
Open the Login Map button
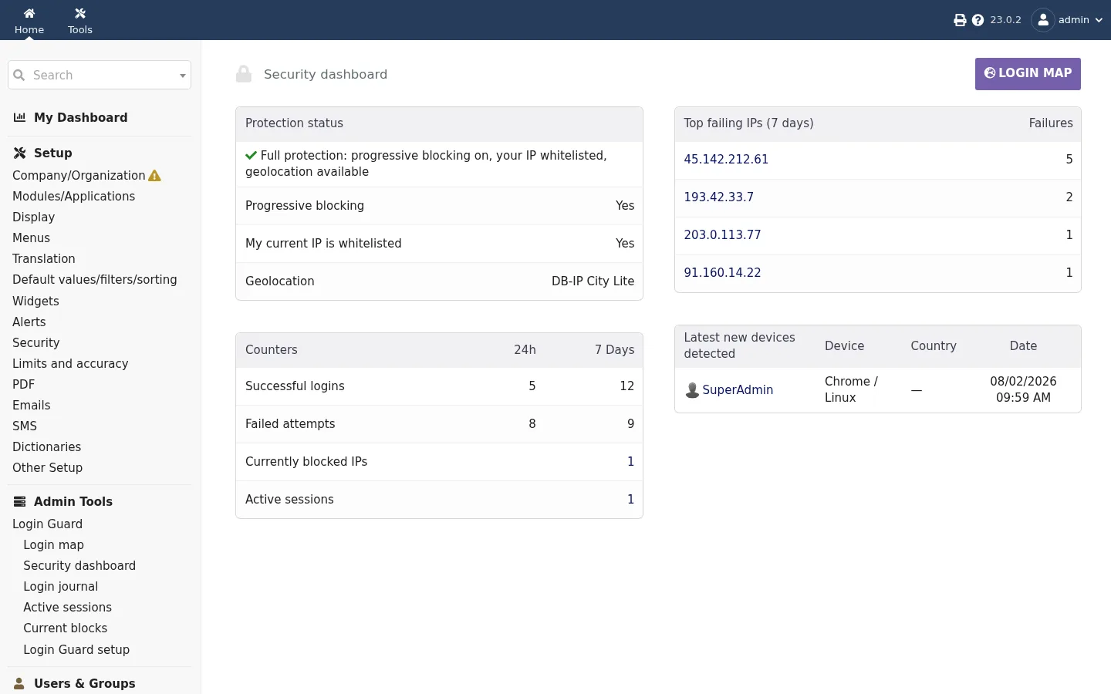1028,74
